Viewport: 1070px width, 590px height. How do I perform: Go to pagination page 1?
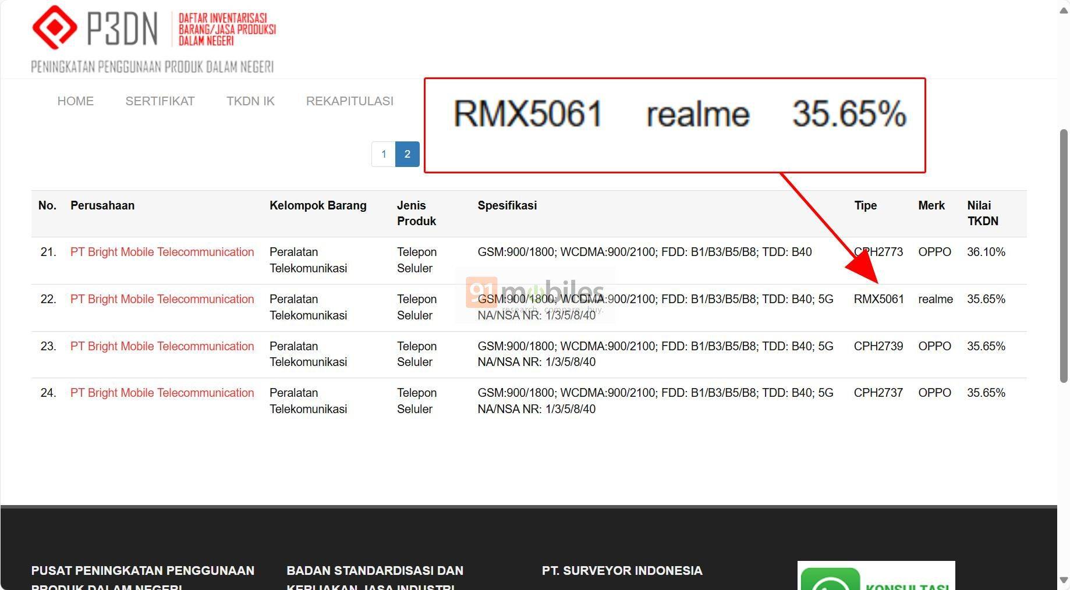(384, 154)
